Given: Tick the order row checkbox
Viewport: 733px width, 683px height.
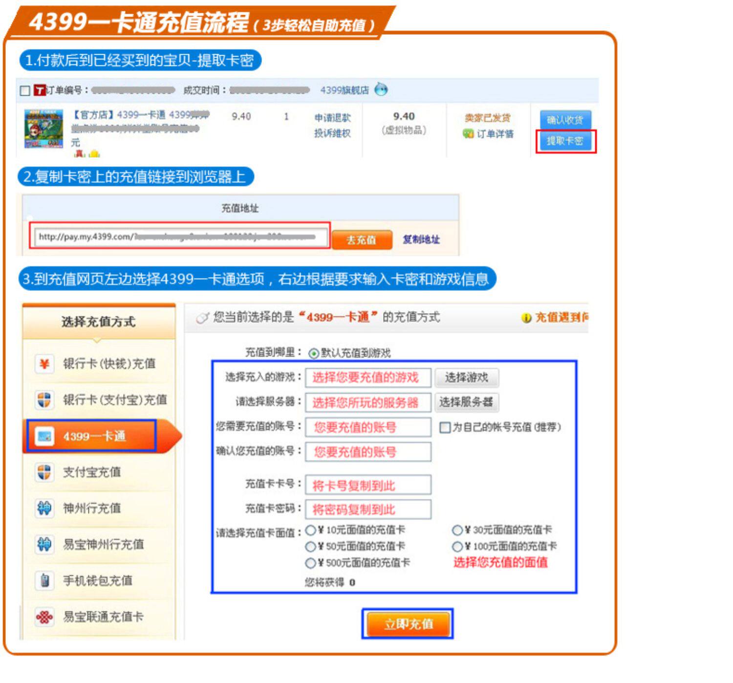Looking at the screenshot, I should (x=25, y=90).
